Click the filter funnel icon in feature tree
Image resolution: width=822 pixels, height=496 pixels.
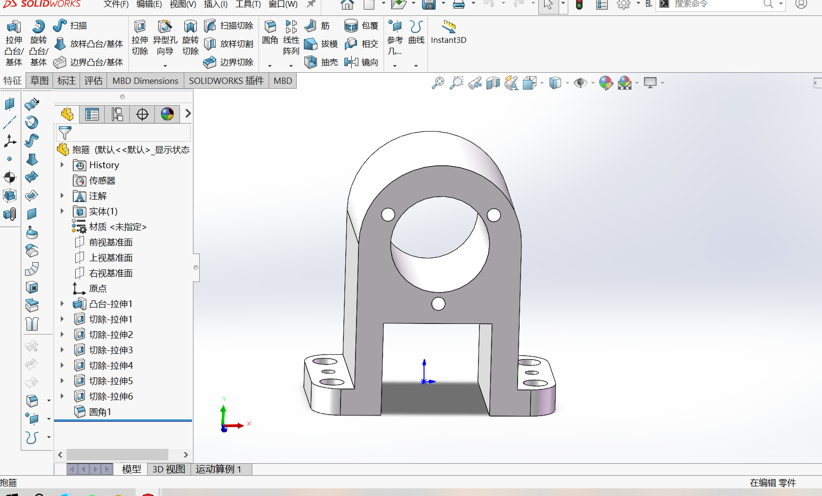(65, 133)
